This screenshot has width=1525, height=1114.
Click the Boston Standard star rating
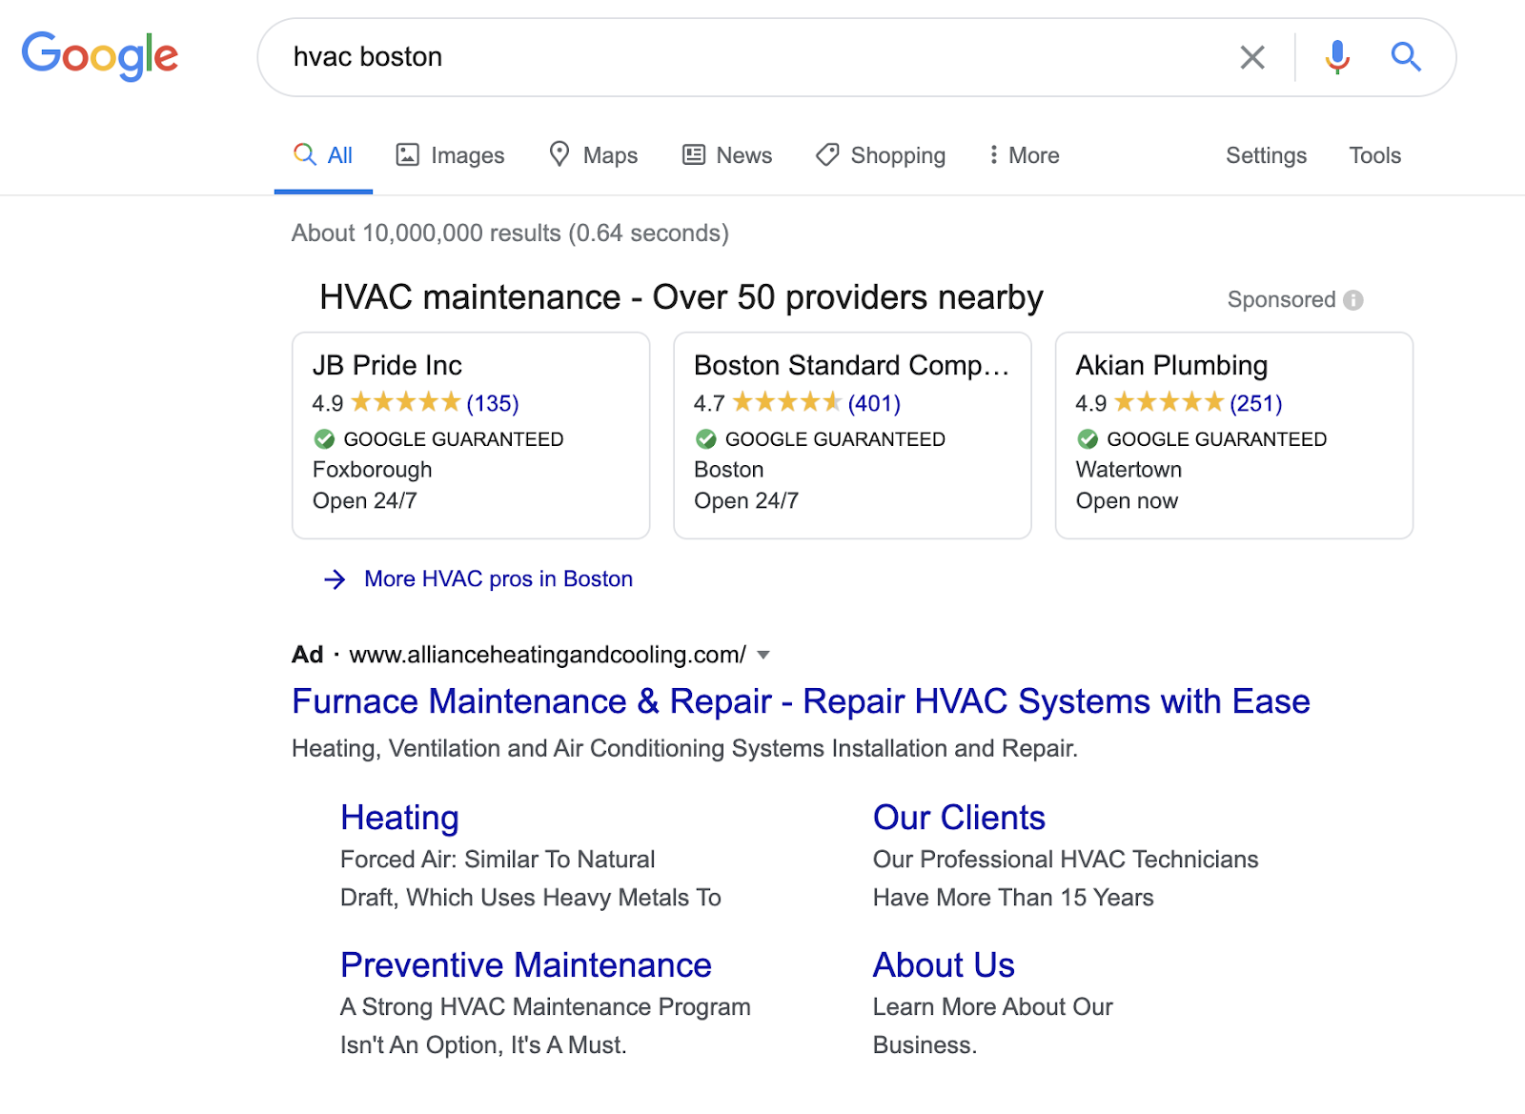pyautogui.click(x=787, y=402)
